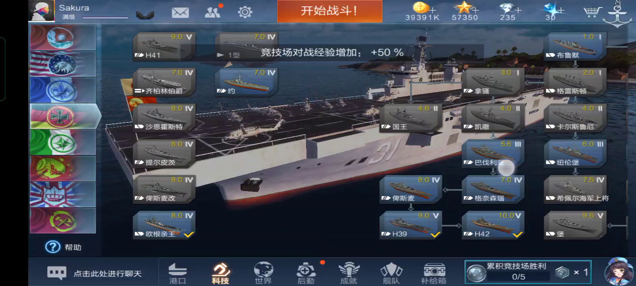Screen dimensions: 636x286
Task: Open the friends icon with red dot
Action: (x=213, y=12)
